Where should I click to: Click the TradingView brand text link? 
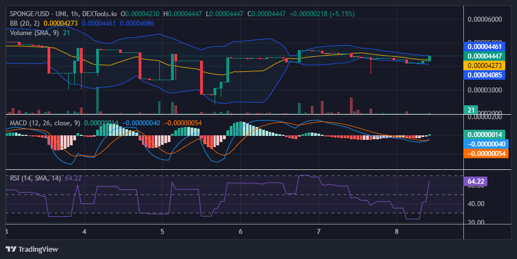point(38,249)
